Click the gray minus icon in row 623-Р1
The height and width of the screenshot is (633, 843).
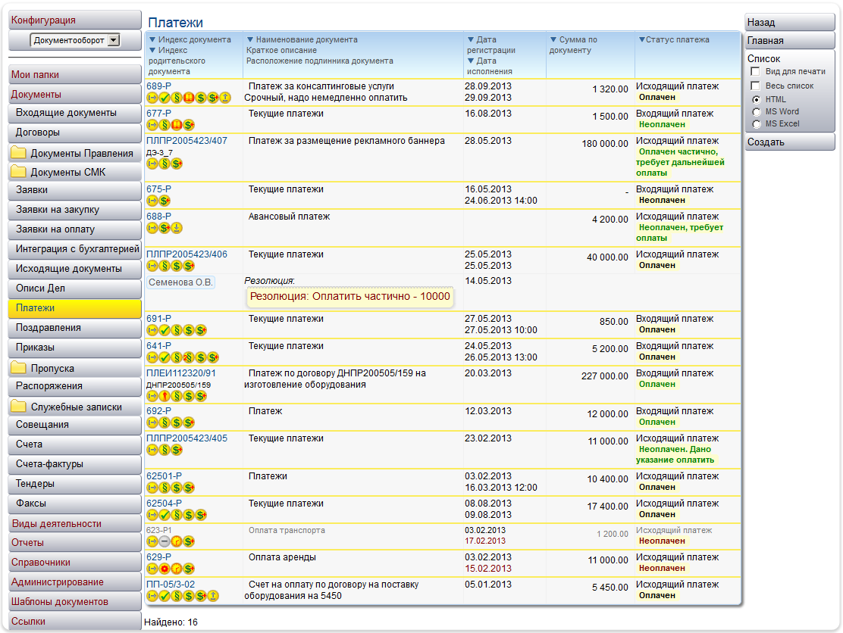coord(165,541)
